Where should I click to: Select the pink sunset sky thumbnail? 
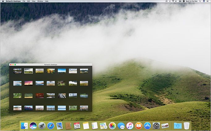click(28, 83)
